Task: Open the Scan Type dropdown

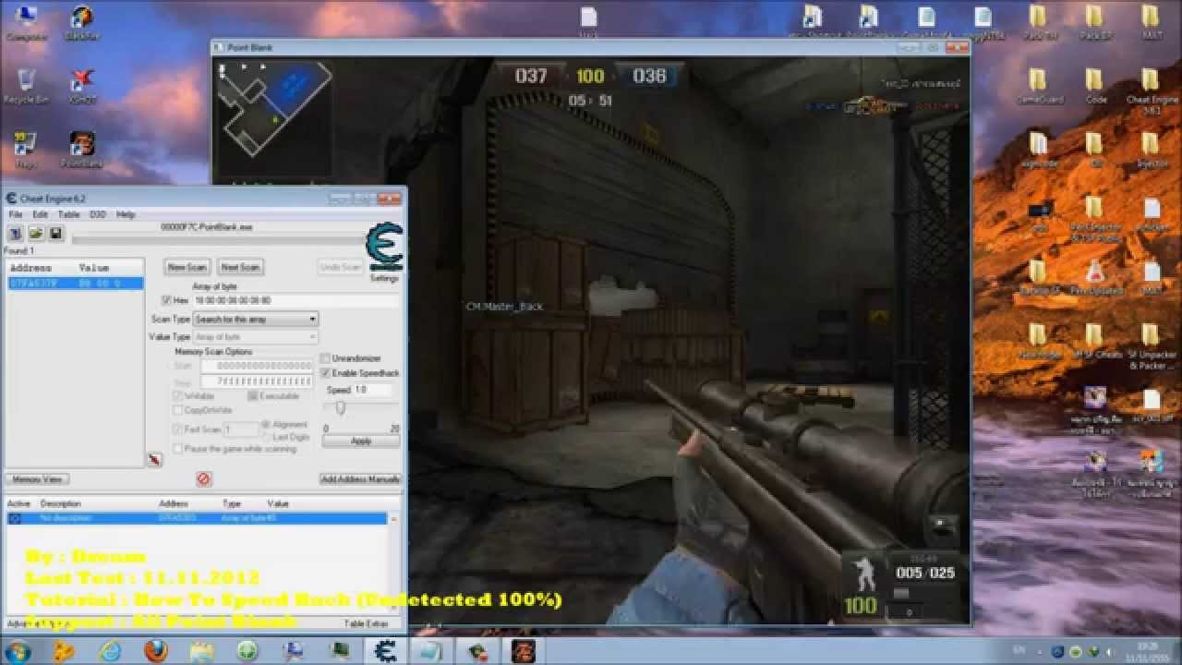Action: click(256, 319)
